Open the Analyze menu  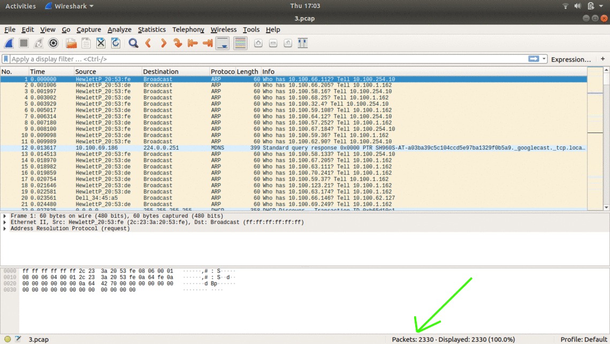point(119,29)
